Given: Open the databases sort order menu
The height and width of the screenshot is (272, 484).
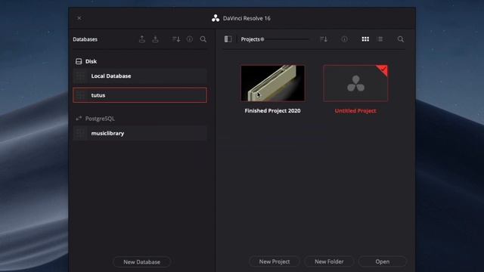Looking at the screenshot, I should click(176, 39).
